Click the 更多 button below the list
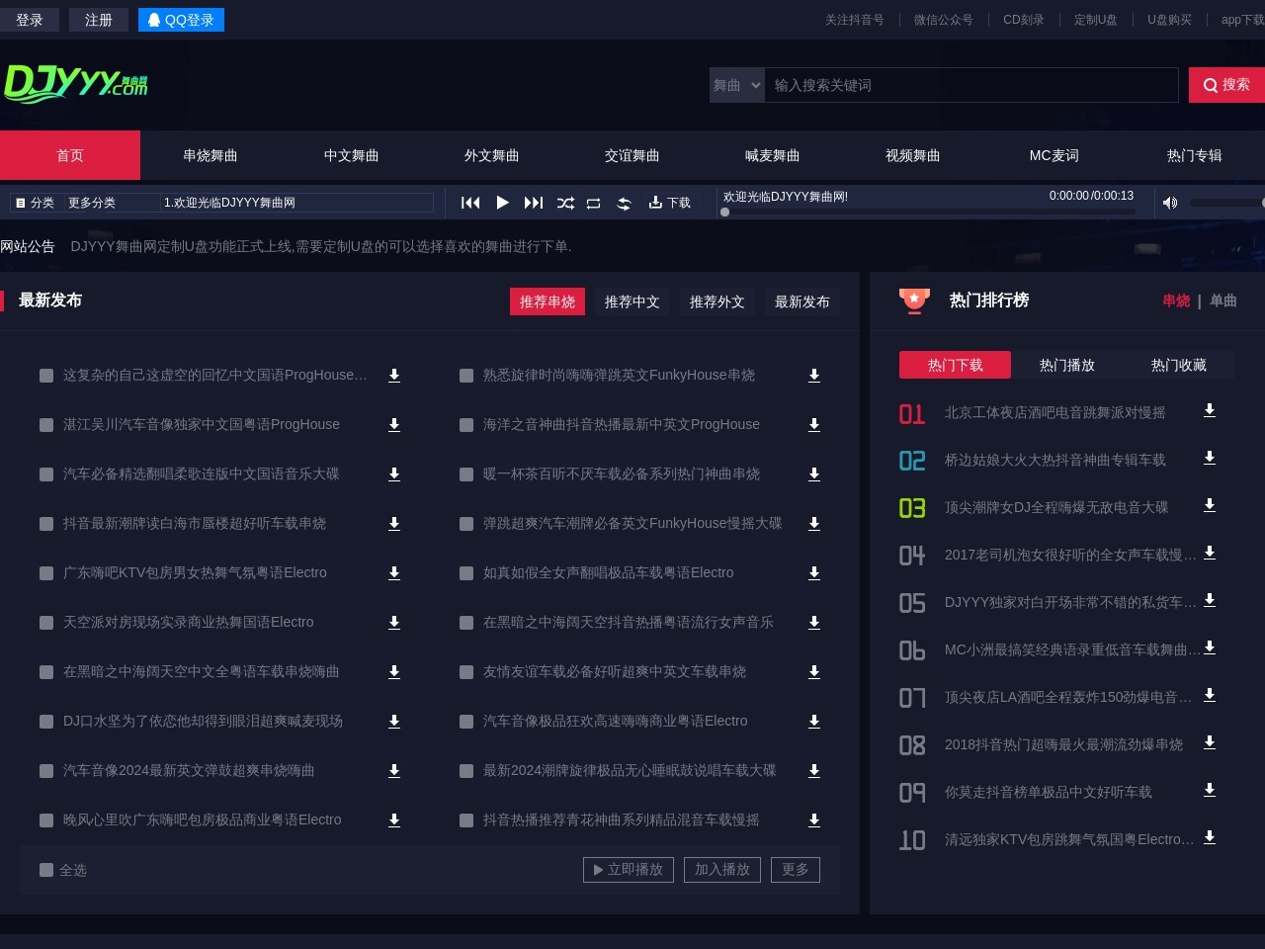The image size is (1265, 949). 796,870
